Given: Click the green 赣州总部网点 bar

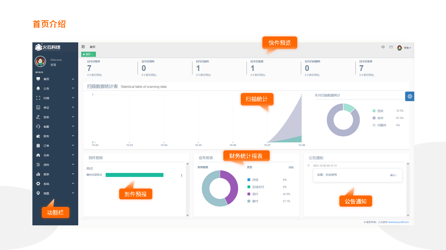Looking at the screenshot, I should tap(134, 175).
